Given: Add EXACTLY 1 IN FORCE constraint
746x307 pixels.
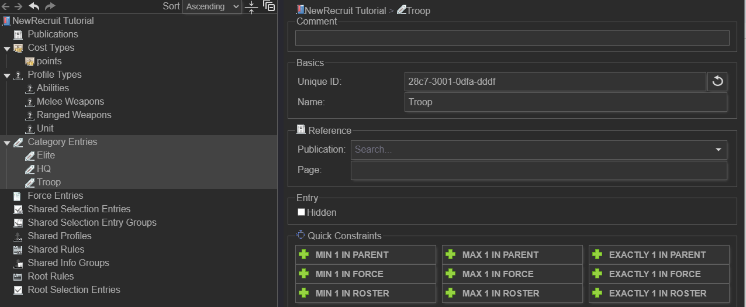Looking at the screenshot, I should pos(659,274).
